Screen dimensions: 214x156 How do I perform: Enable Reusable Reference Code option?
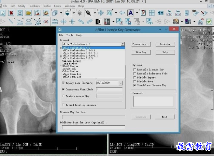(x=135, y=73)
